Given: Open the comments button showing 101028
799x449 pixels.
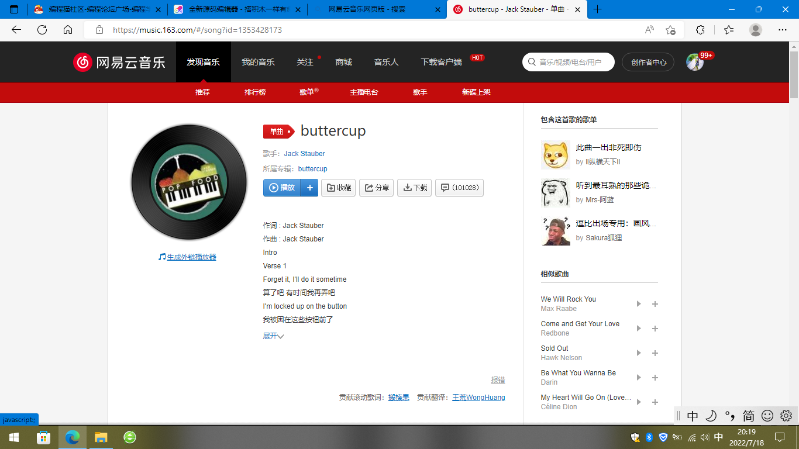Looking at the screenshot, I should [x=459, y=188].
